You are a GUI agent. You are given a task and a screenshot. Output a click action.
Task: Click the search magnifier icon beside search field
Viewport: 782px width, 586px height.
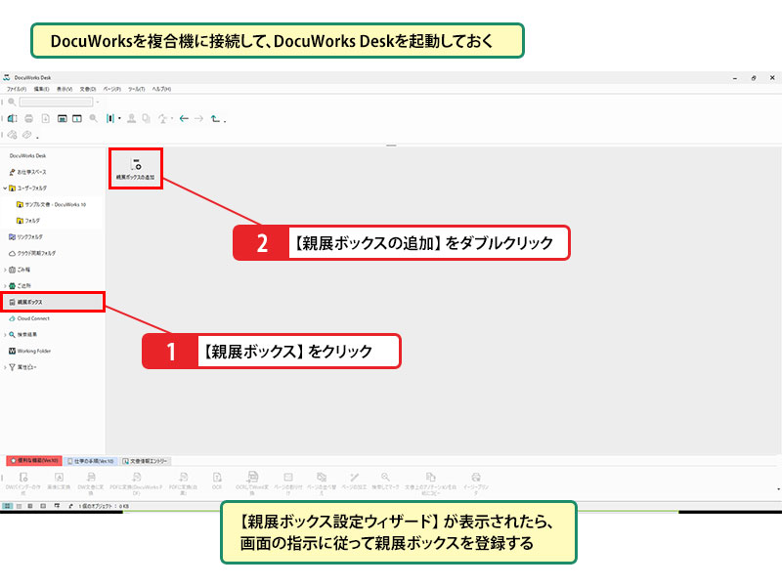point(12,102)
